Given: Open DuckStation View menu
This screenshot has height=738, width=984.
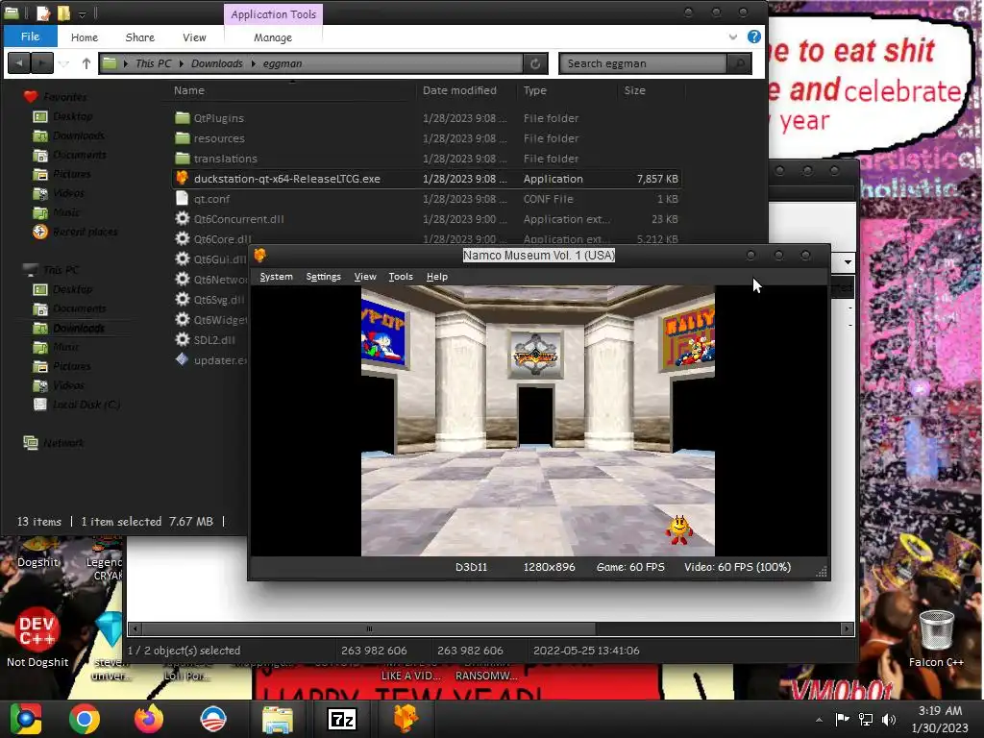Looking at the screenshot, I should click(x=365, y=277).
